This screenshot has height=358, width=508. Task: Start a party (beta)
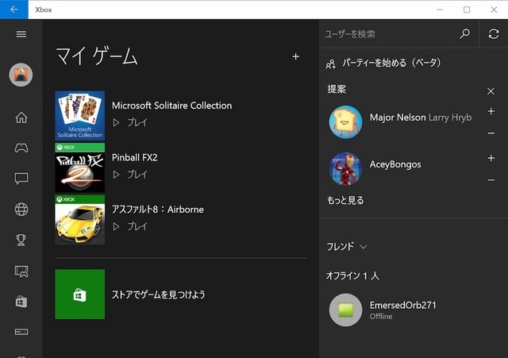pyautogui.click(x=384, y=63)
